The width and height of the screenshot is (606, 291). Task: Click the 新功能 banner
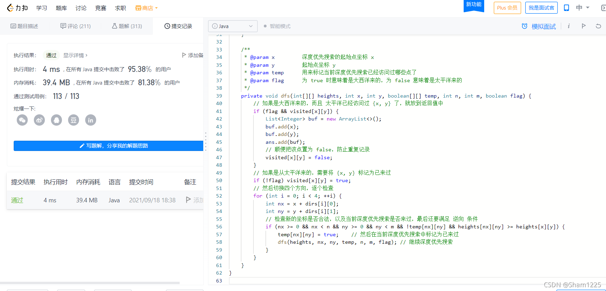click(x=474, y=5)
